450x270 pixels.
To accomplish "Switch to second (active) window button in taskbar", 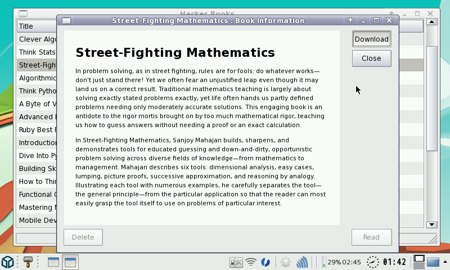I will pyautogui.click(x=70, y=262).
